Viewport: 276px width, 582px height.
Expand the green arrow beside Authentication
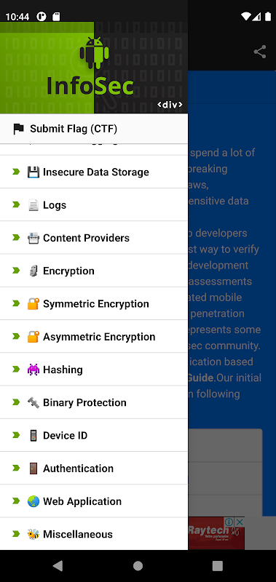16,468
